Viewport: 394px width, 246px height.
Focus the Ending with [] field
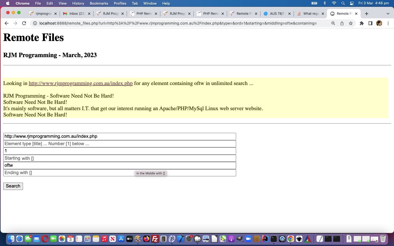point(120,173)
